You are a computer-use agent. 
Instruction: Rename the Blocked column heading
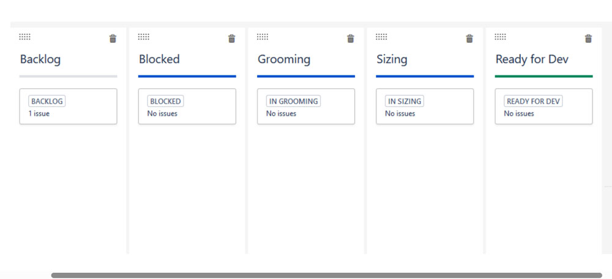[x=159, y=59]
